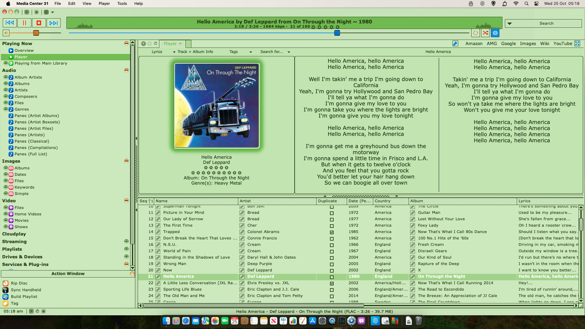Skip to next track button
The image size is (585, 329).
(53, 23)
